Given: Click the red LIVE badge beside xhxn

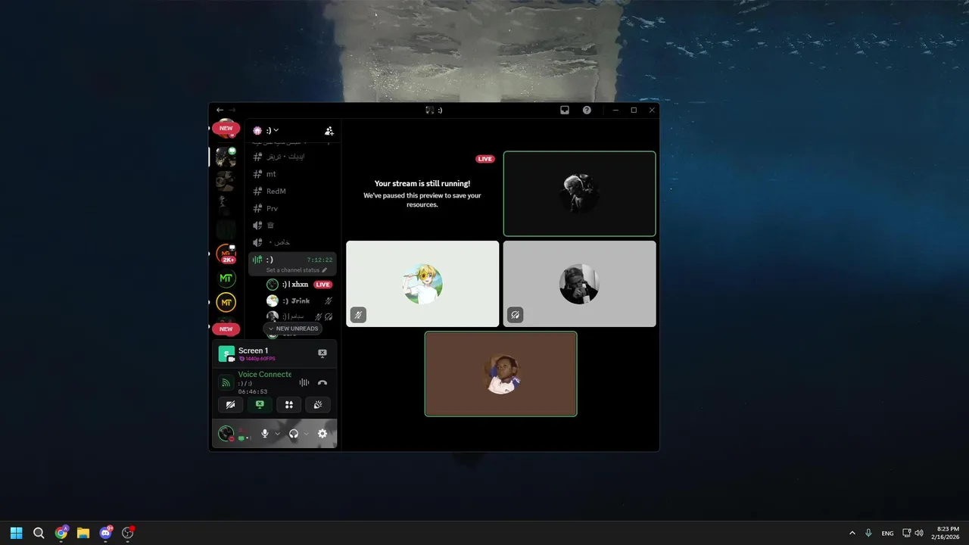Looking at the screenshot, I should (323, 285).
